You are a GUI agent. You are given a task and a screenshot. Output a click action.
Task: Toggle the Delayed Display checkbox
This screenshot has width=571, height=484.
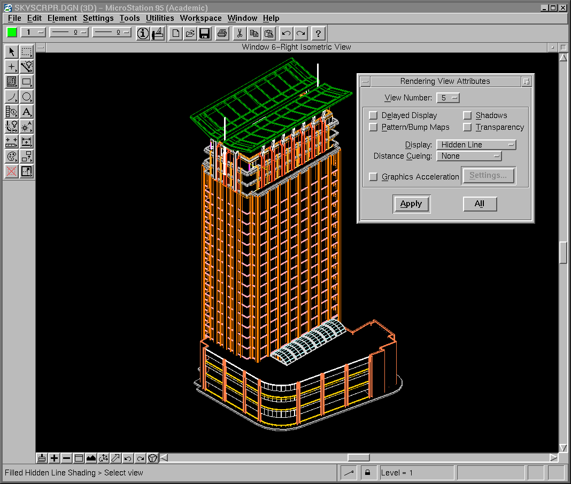tap(373, 115)
